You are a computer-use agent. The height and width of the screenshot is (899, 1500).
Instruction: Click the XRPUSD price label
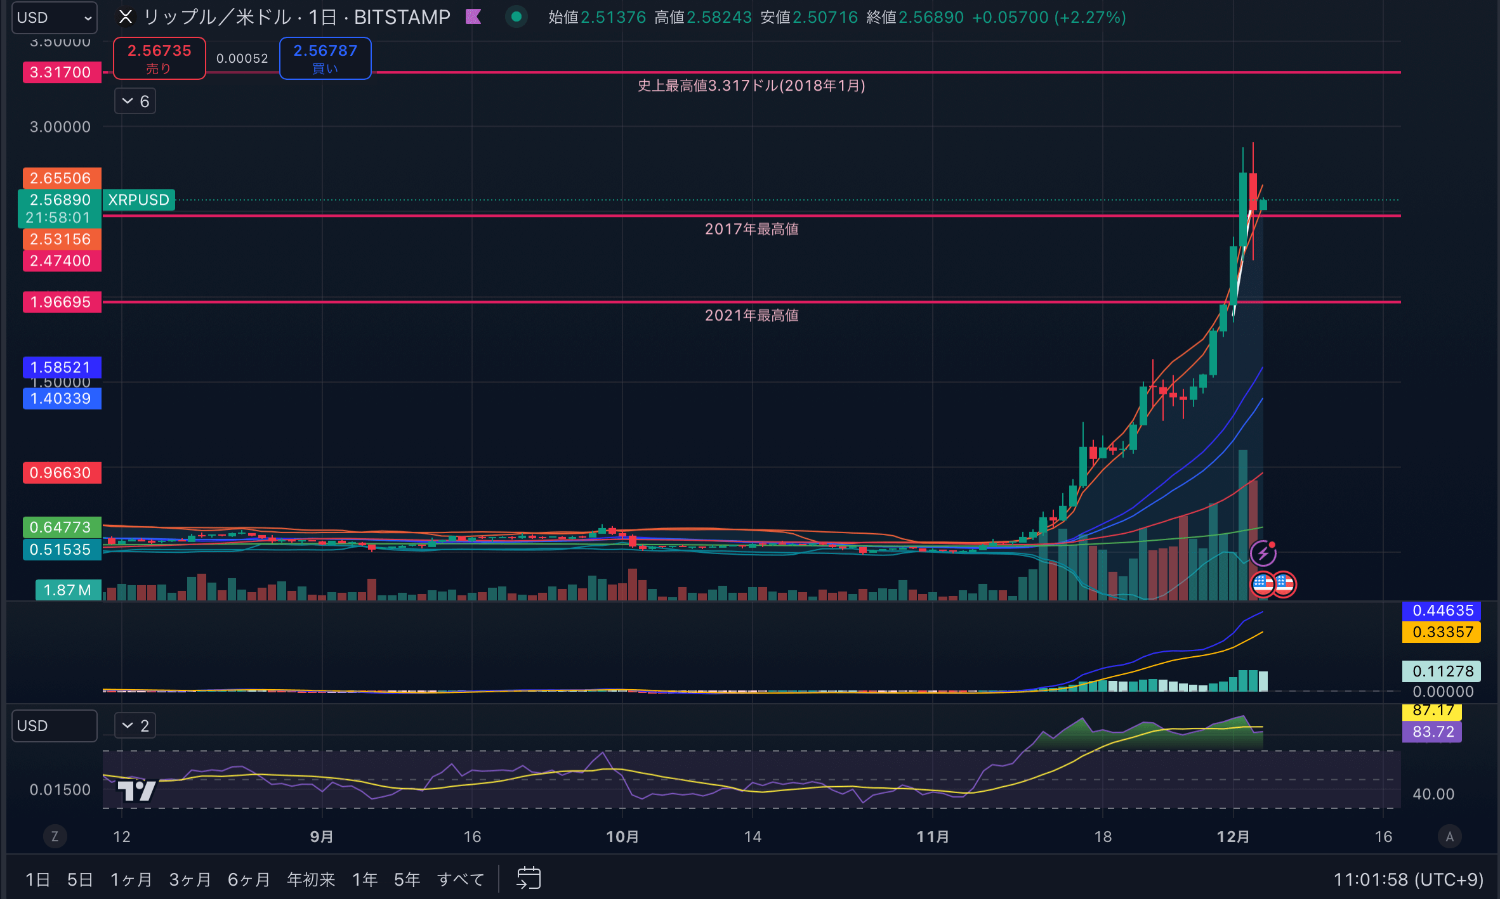click(x=138, y=200)
